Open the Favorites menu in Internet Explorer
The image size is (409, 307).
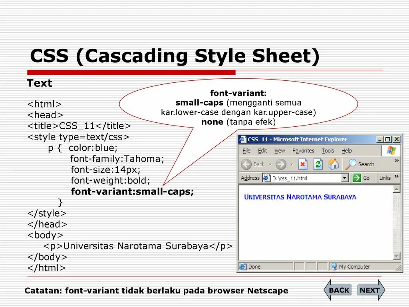(x=304, y=151)
